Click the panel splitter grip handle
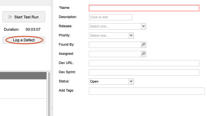This screenshot has width=207, height=116. [52, 108]
